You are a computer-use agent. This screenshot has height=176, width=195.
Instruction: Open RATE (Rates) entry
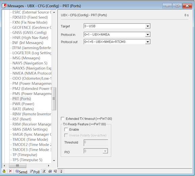tap(23, 109)
